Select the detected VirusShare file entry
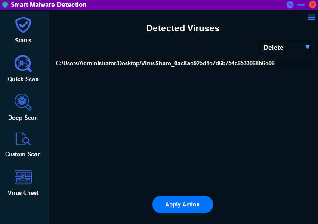The height and width of the screenshot is (224, 318). [x=165, y=64]
